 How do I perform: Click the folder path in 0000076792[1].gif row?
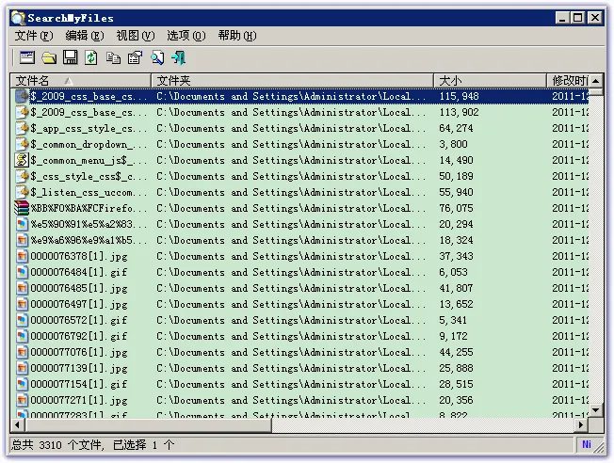(x=291, y=336)
